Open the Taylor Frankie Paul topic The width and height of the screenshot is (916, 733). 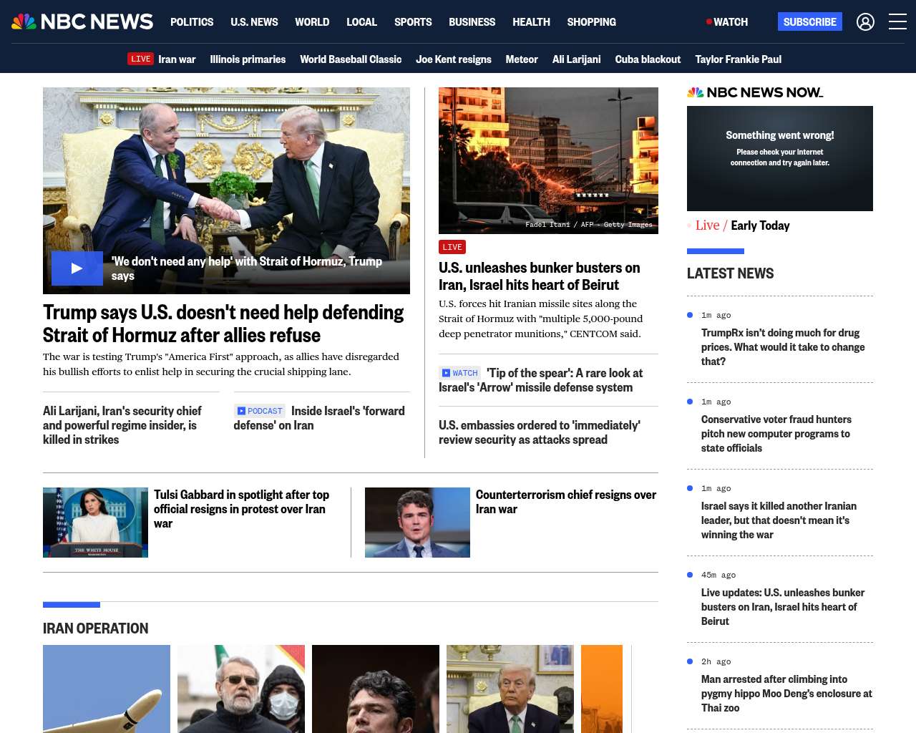pos(738,59)
